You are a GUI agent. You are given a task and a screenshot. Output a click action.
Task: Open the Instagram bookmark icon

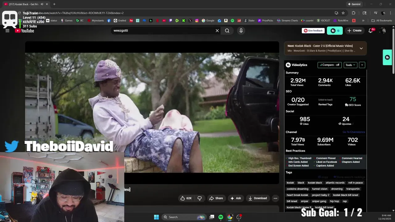coord(197,21)
